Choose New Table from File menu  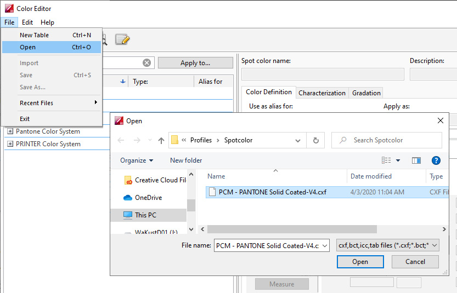click(x=52, y=35)
